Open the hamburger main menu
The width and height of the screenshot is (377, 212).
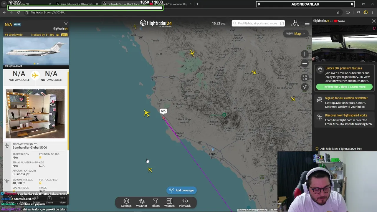(307, 23)
